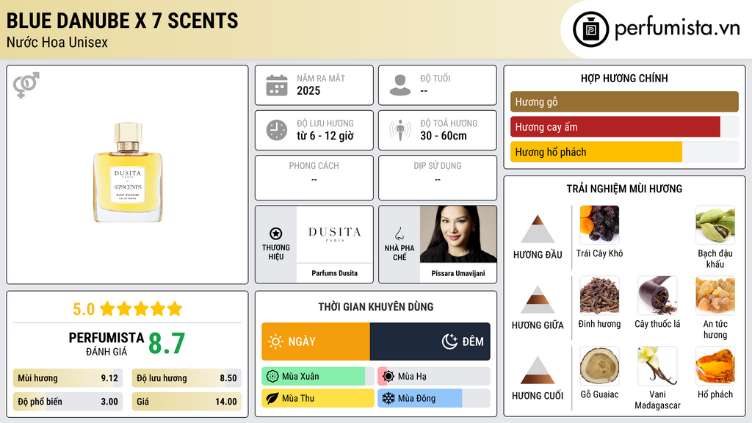
Task: Click the sun icon in Ngày bar
Action: 275,341
